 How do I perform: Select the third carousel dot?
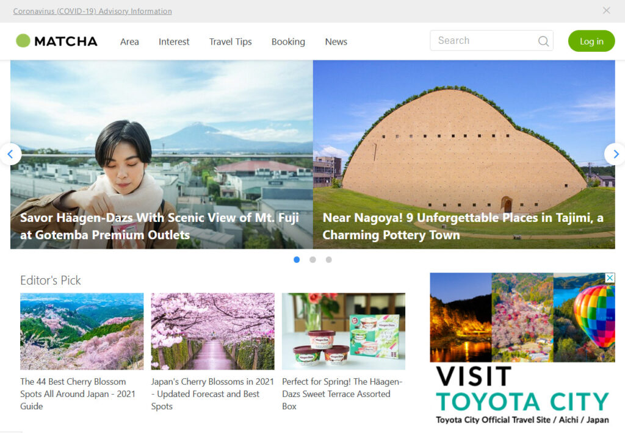click(328, 260)
